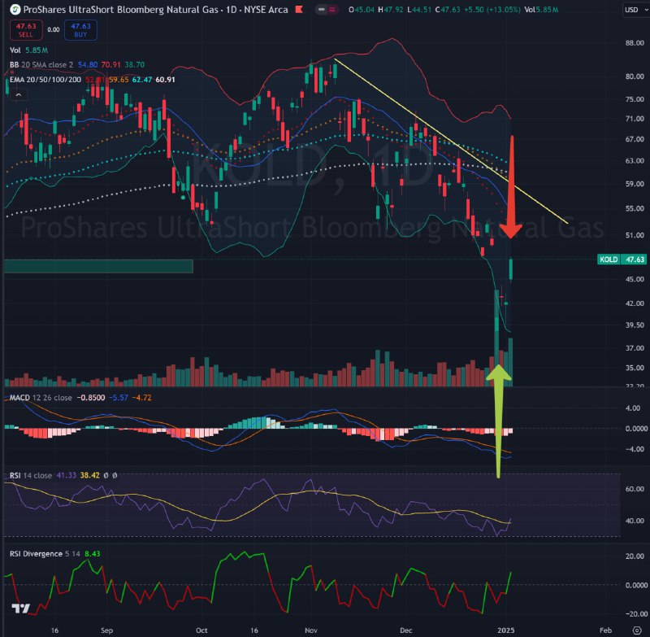Click the pink approximately-equal indicator
Screen dimensions: 650x637
tap(332, 9)
